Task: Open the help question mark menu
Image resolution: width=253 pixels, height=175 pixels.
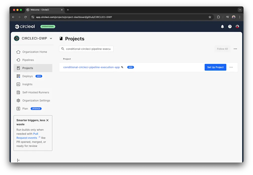Action: point(230,26)
